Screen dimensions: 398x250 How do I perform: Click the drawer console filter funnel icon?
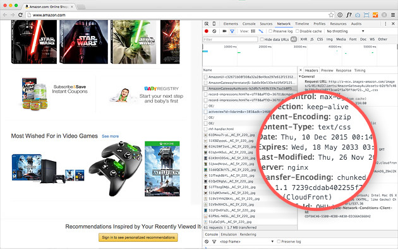(x=214, y=241)
